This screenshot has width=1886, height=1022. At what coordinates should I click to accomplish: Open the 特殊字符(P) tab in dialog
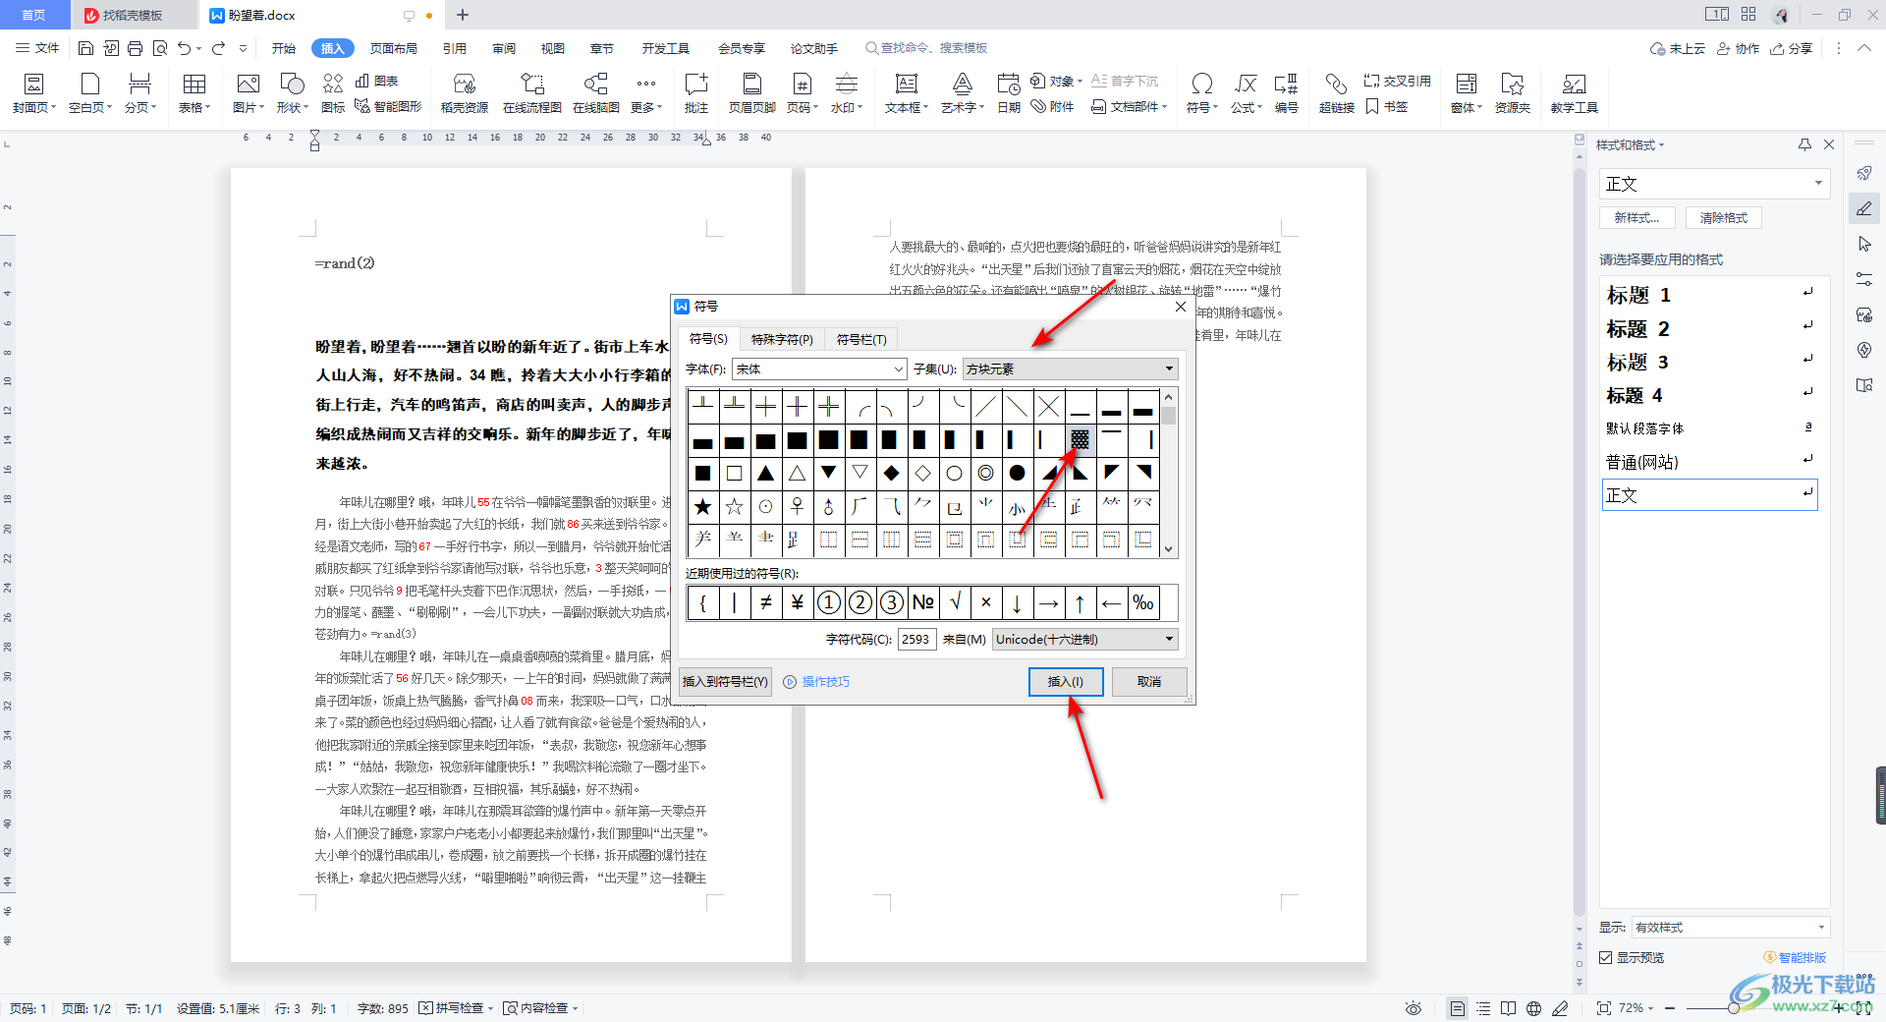pos(782,339)
